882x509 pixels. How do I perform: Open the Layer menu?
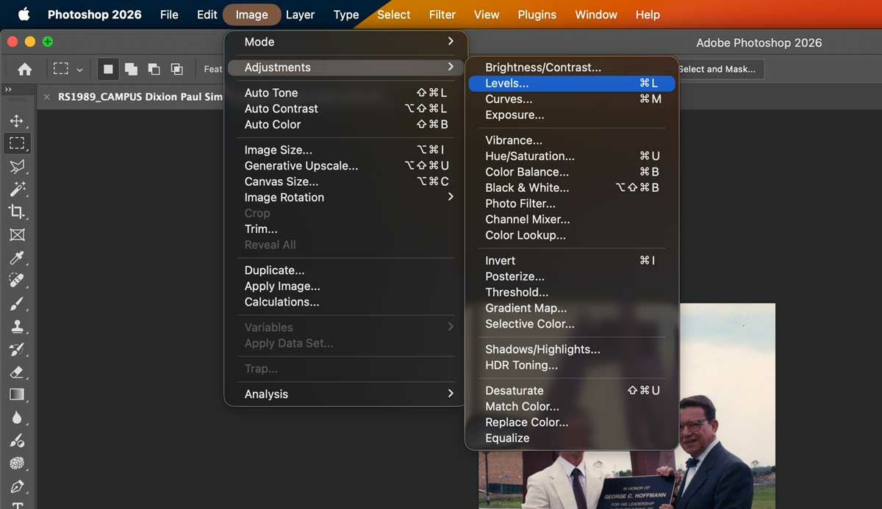coord(300,14)
